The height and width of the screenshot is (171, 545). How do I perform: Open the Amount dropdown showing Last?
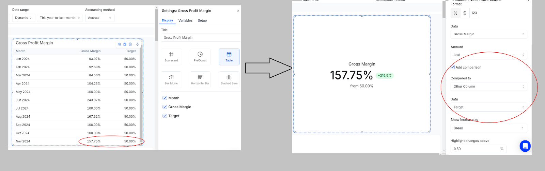[489, 55]
